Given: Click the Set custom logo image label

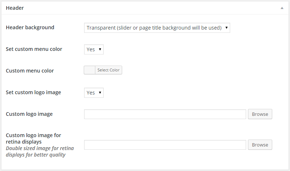Looking at the screenshot, I should coord(33,92).
